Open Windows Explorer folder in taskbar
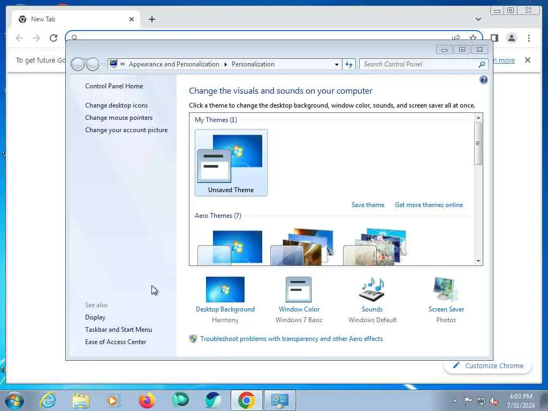This screenshot has width=548, height=411. (81, 400)
